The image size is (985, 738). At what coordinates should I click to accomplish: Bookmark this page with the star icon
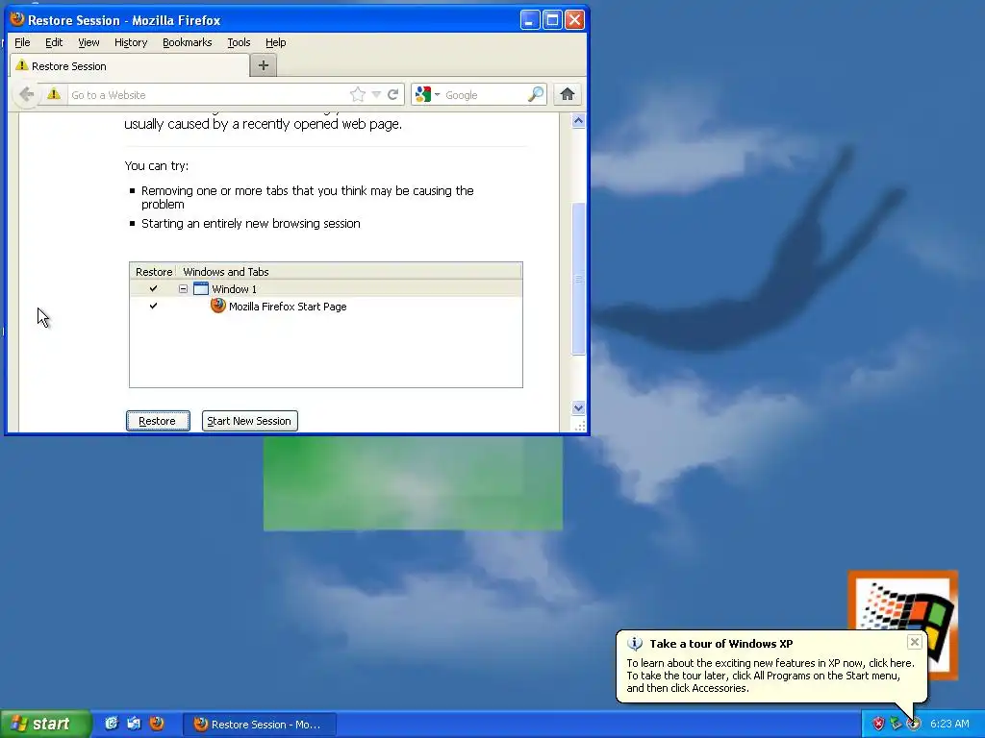coord(358,95)
